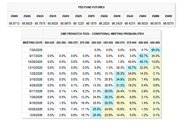The width and height of the screenshot is (184, 126).
Task: Click the highlighted 30.0% probability cell
Action: [x=108, y=91]
